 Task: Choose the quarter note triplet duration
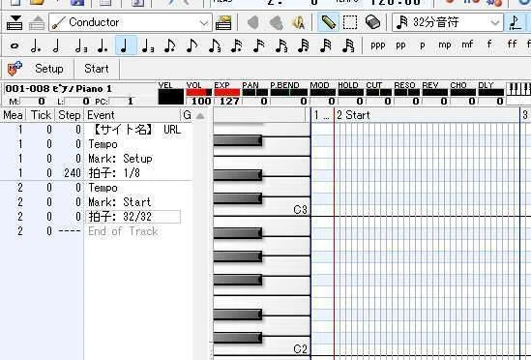[147, 45]
